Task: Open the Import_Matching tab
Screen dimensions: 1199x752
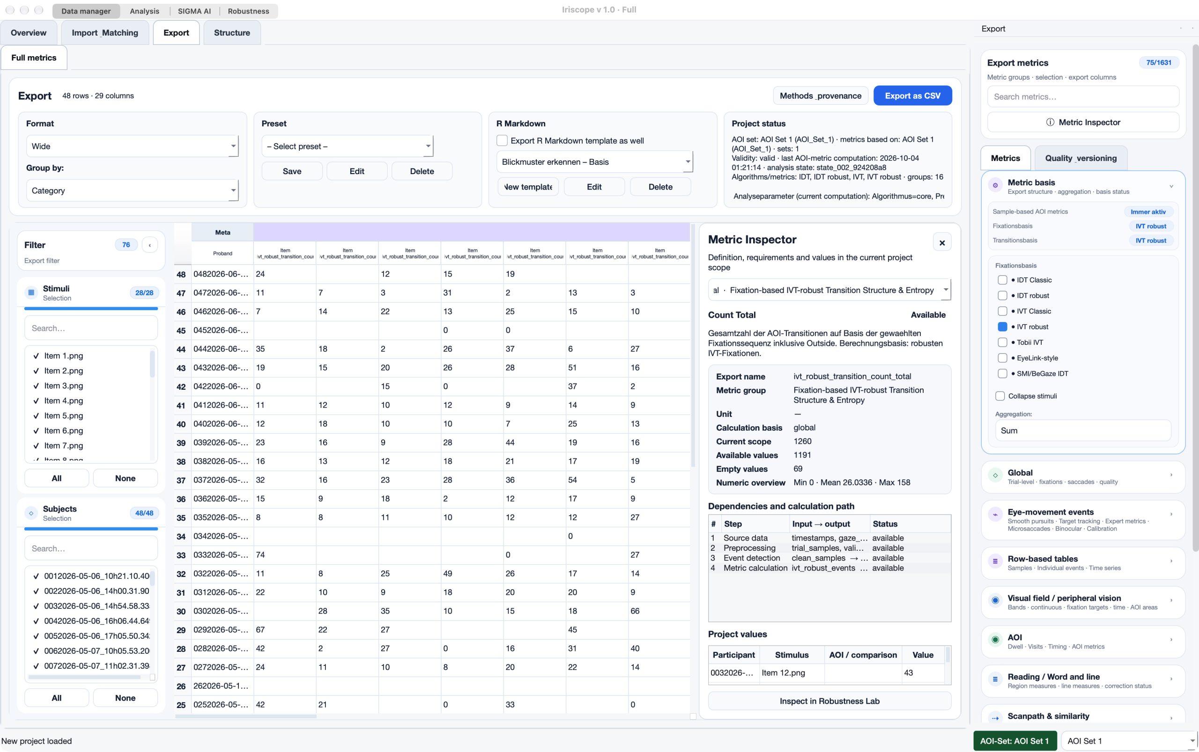Action: [x=105, y=33]
